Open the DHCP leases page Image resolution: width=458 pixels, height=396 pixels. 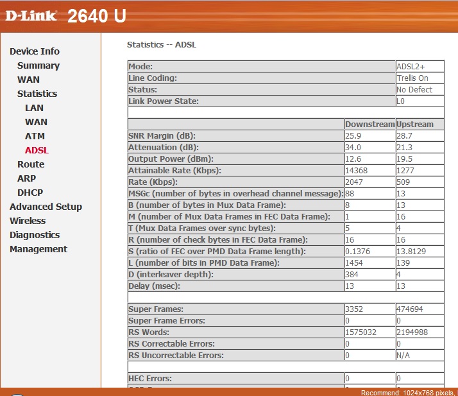pos(30,193)
